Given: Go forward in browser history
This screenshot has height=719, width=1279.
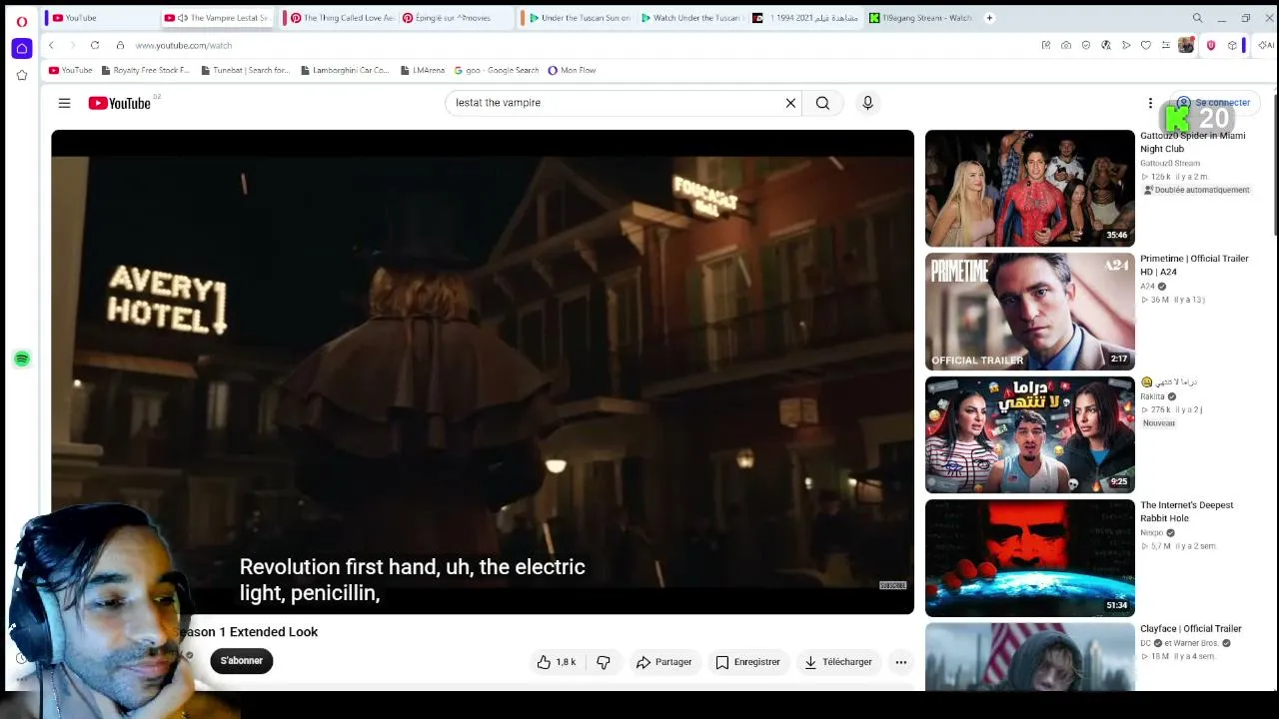Looking at the screenshot, I should [73, 45].
